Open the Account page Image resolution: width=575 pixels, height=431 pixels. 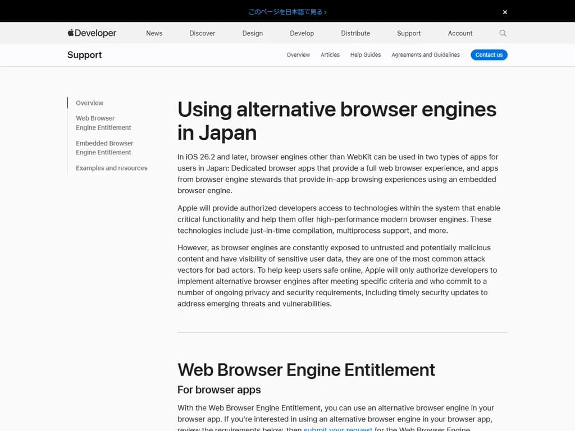460,34
